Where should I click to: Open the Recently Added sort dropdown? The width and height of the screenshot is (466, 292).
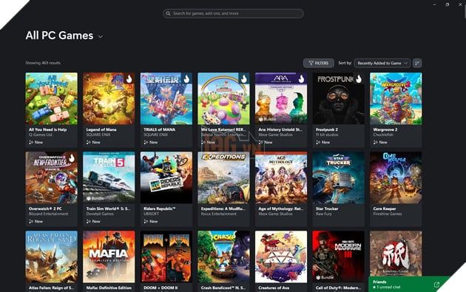tap(382, 63)
